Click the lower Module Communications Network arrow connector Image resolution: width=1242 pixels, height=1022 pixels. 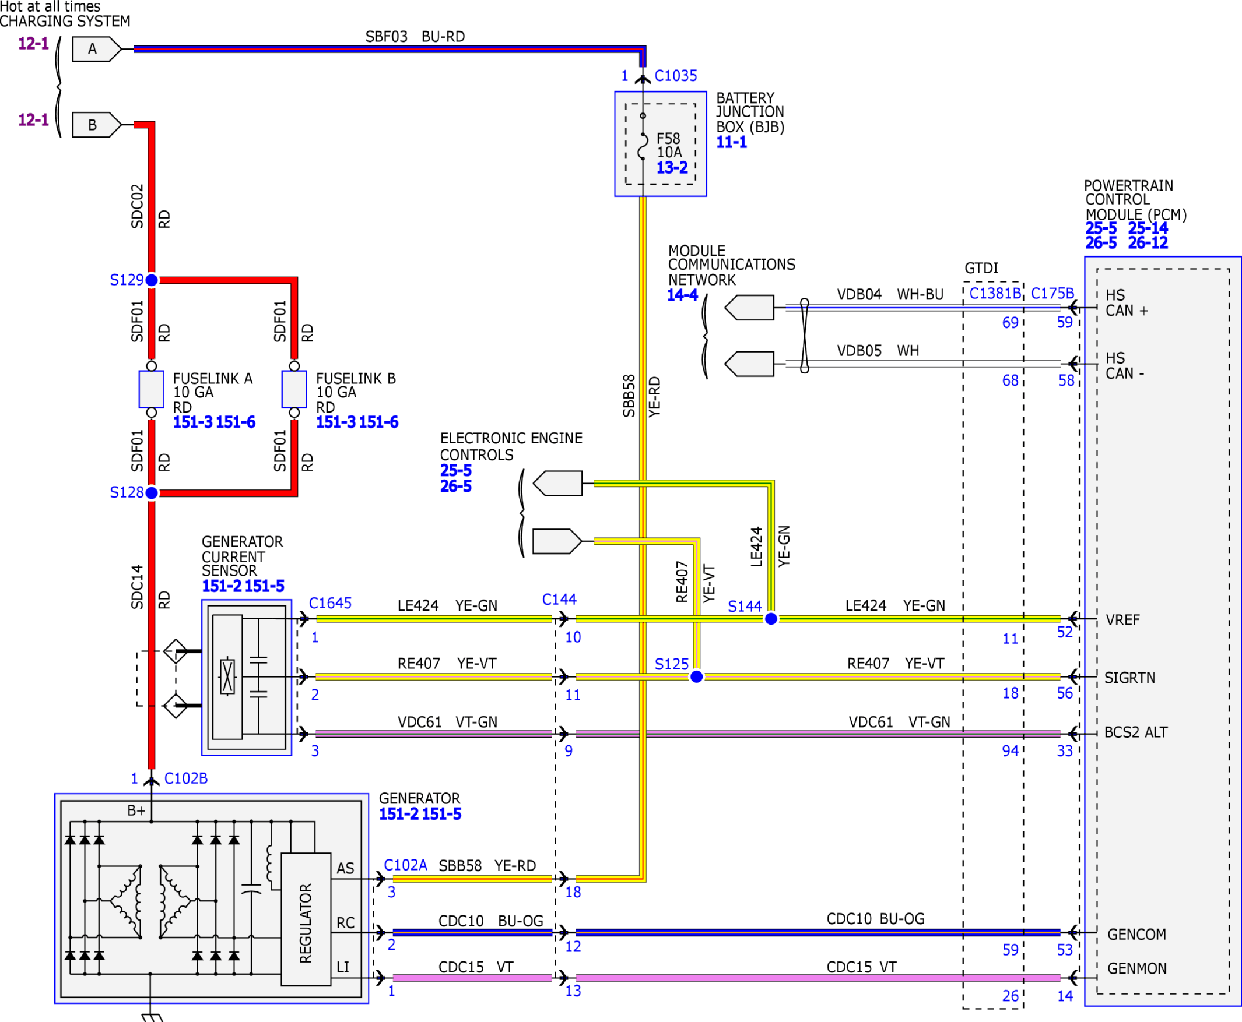[749, 364]
